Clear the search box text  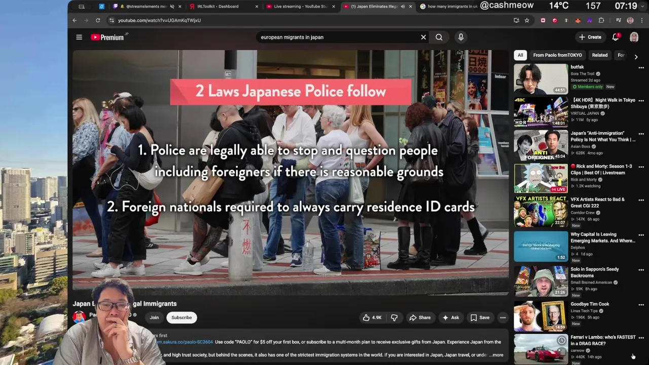pyautogui.click(x=423, y=37)
